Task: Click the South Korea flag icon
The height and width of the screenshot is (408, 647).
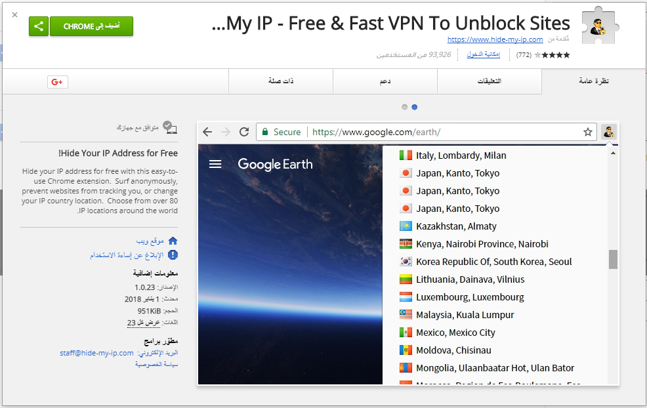Action: (x=406, y=262)
